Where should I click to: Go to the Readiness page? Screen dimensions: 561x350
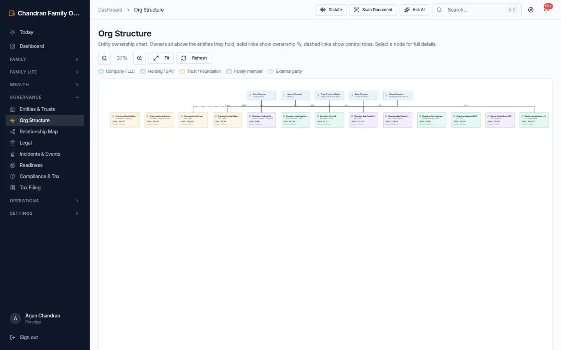[x=45, y=165]
